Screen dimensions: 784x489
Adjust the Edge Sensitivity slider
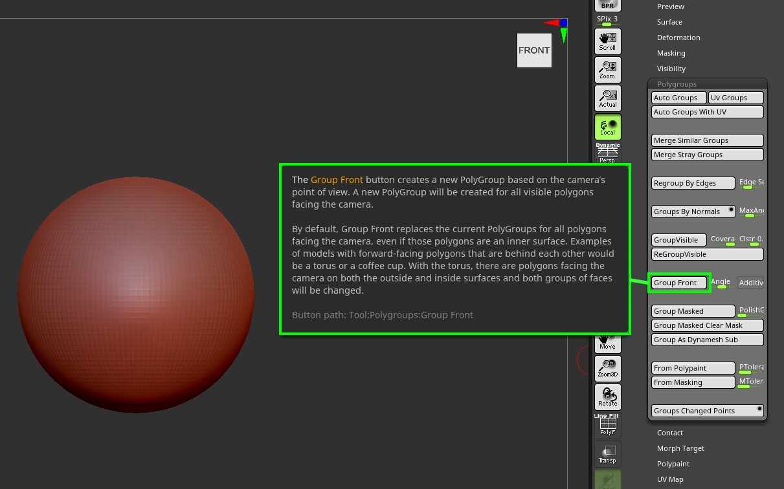[x=751, y=183]
